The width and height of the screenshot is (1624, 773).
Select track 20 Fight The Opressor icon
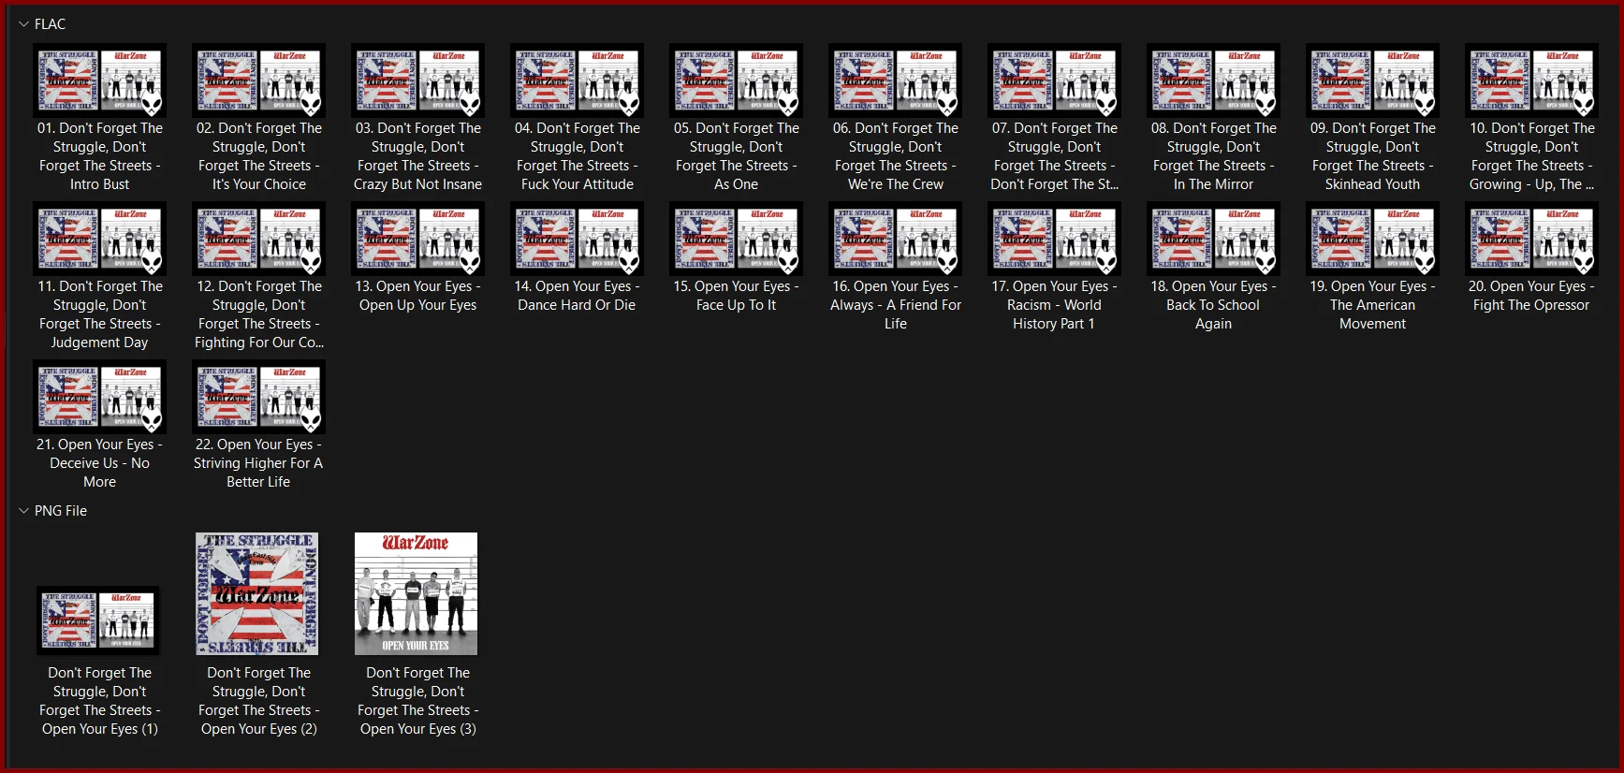1532,239
